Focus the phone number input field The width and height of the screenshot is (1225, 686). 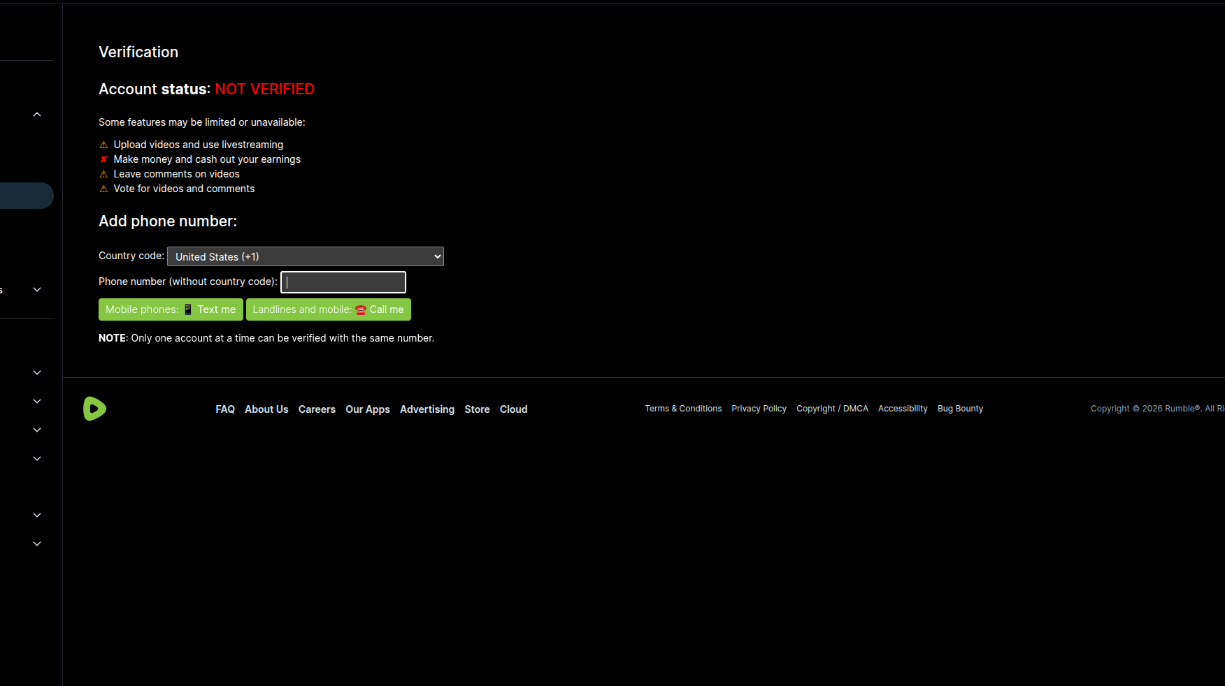click(x=343, y=282)
